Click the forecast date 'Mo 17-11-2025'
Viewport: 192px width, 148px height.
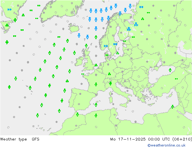pyautogui.click(x=128, y=139)
